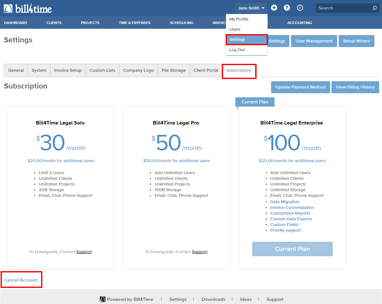Click the $50 /month price

coord(177,143)
